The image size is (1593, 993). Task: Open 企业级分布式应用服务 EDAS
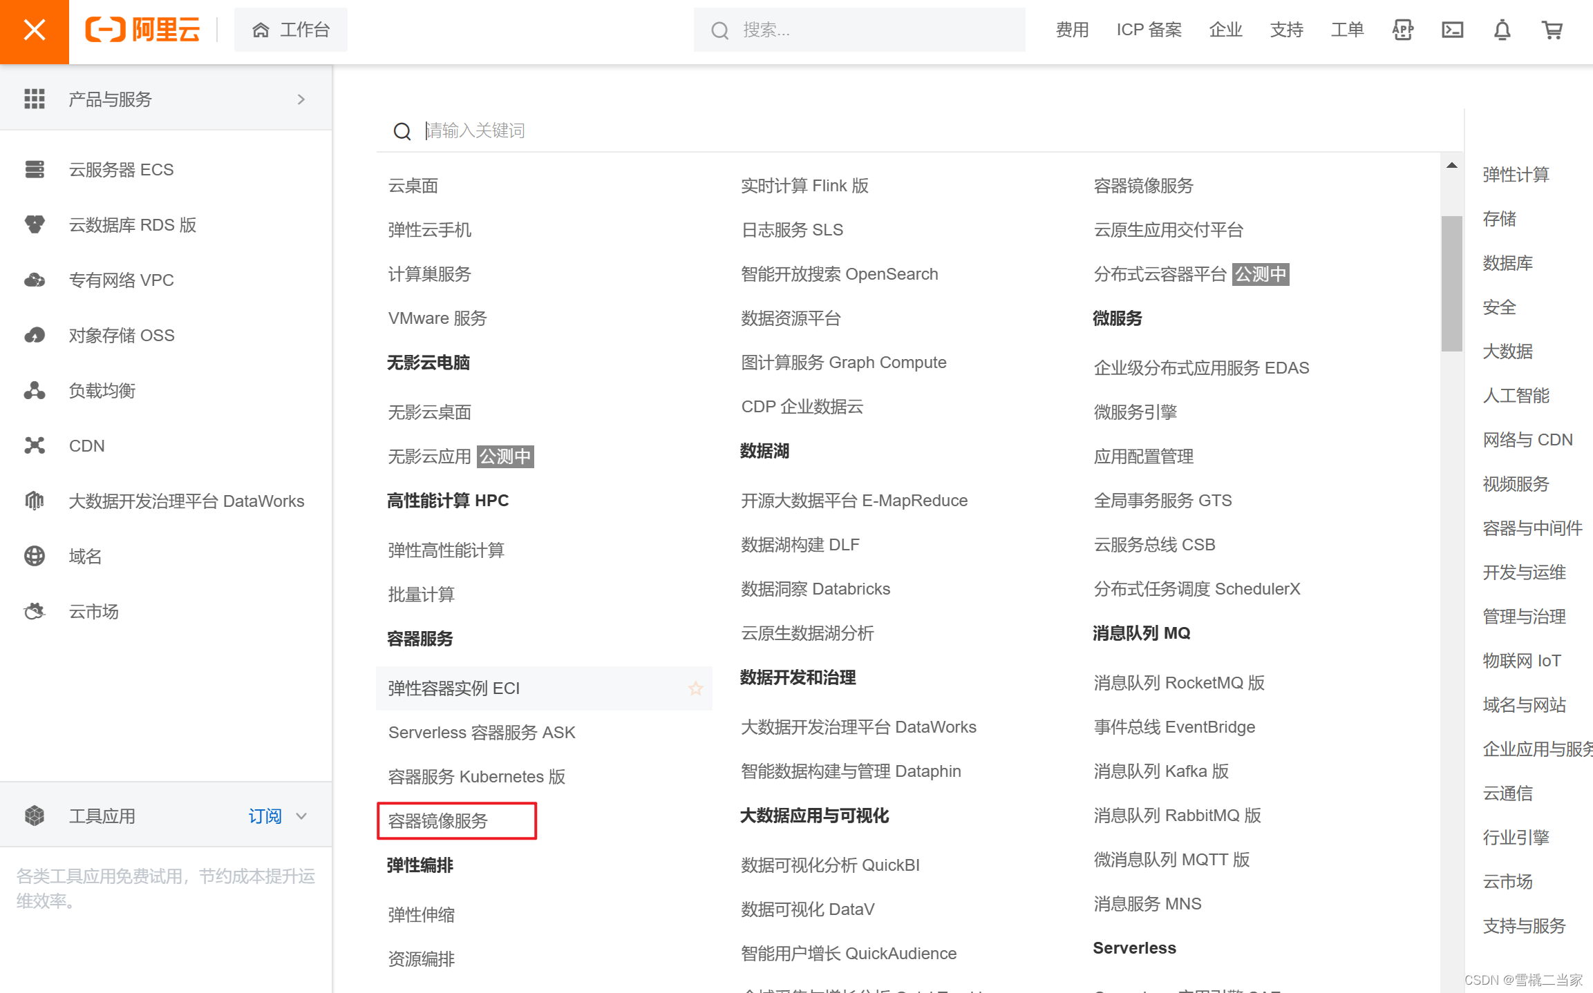(1201, 368)
